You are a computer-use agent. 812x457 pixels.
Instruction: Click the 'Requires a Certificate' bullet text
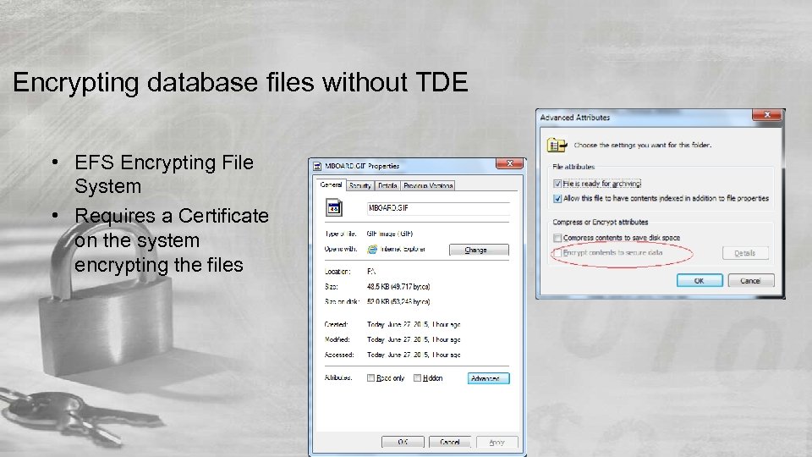click(172, 240)
